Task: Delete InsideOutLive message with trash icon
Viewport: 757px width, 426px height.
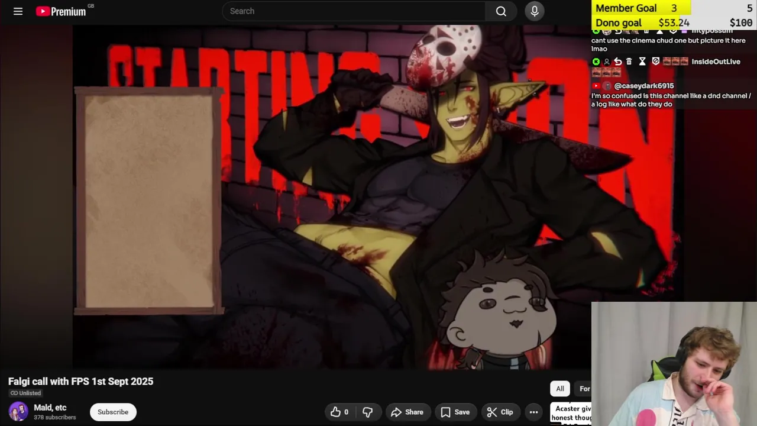Action: click(629, 62)
